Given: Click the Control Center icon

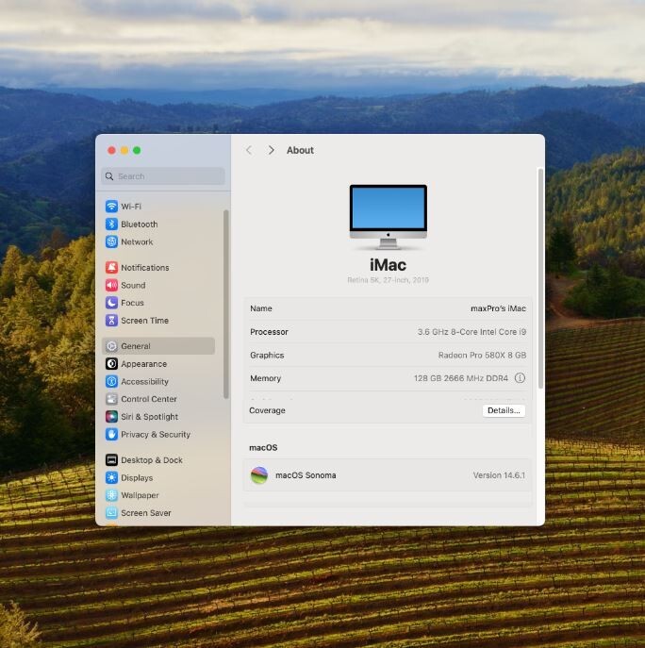Looking at the screenshot, I should click(111, 399).
